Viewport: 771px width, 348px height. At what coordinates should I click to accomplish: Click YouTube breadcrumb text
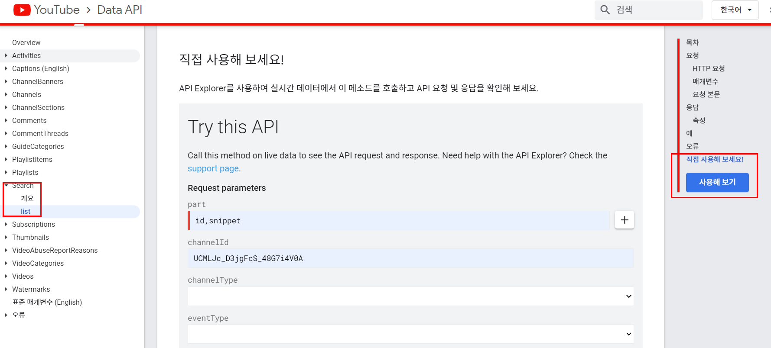coord(57,10)
